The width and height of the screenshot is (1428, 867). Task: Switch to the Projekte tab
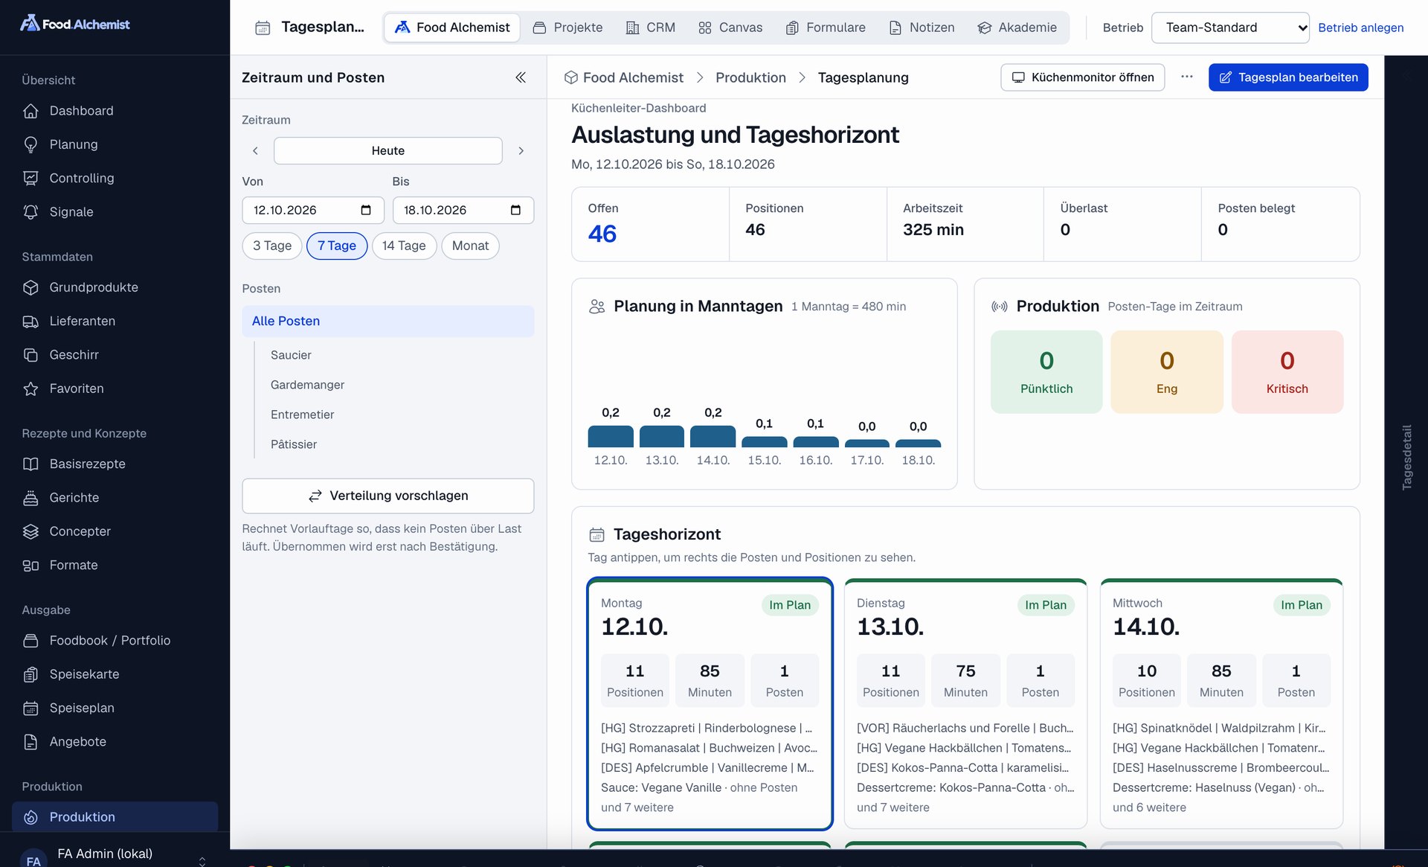coord(568,28)
